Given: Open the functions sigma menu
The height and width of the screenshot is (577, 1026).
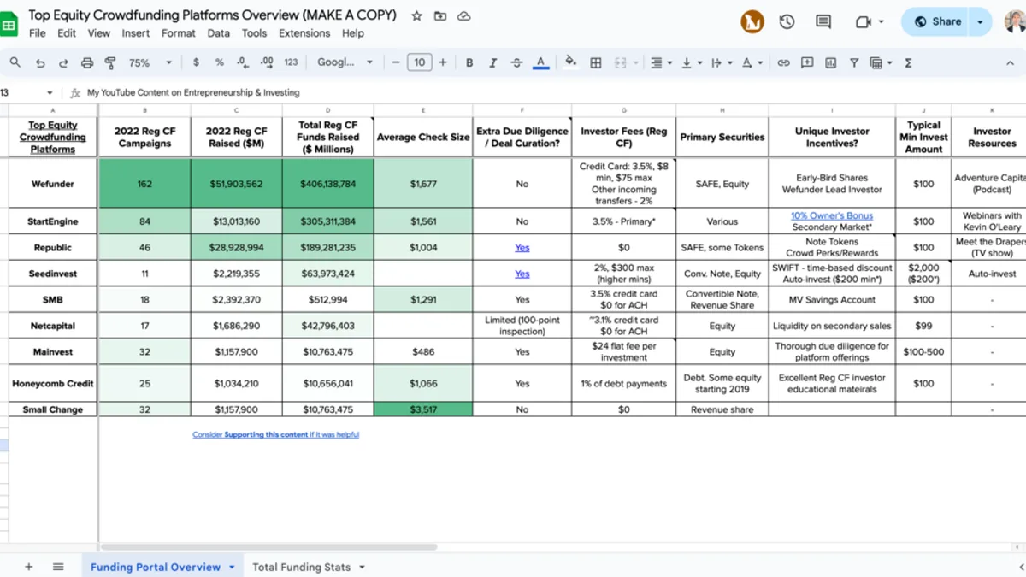Looking at the screenshot, I should point(908,62).
